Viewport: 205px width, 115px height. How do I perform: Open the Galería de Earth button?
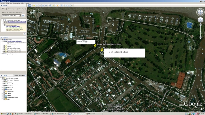(20, 76)
